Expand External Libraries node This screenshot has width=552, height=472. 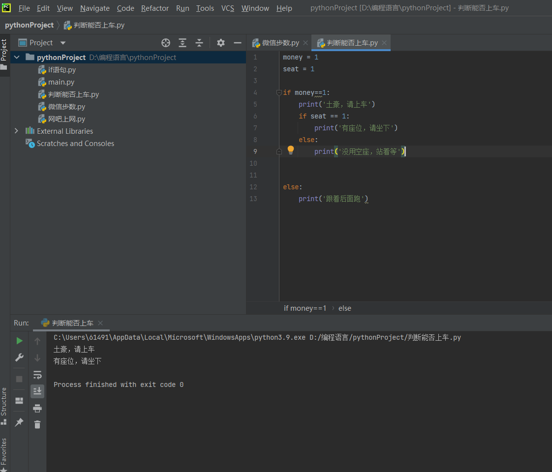17,131
